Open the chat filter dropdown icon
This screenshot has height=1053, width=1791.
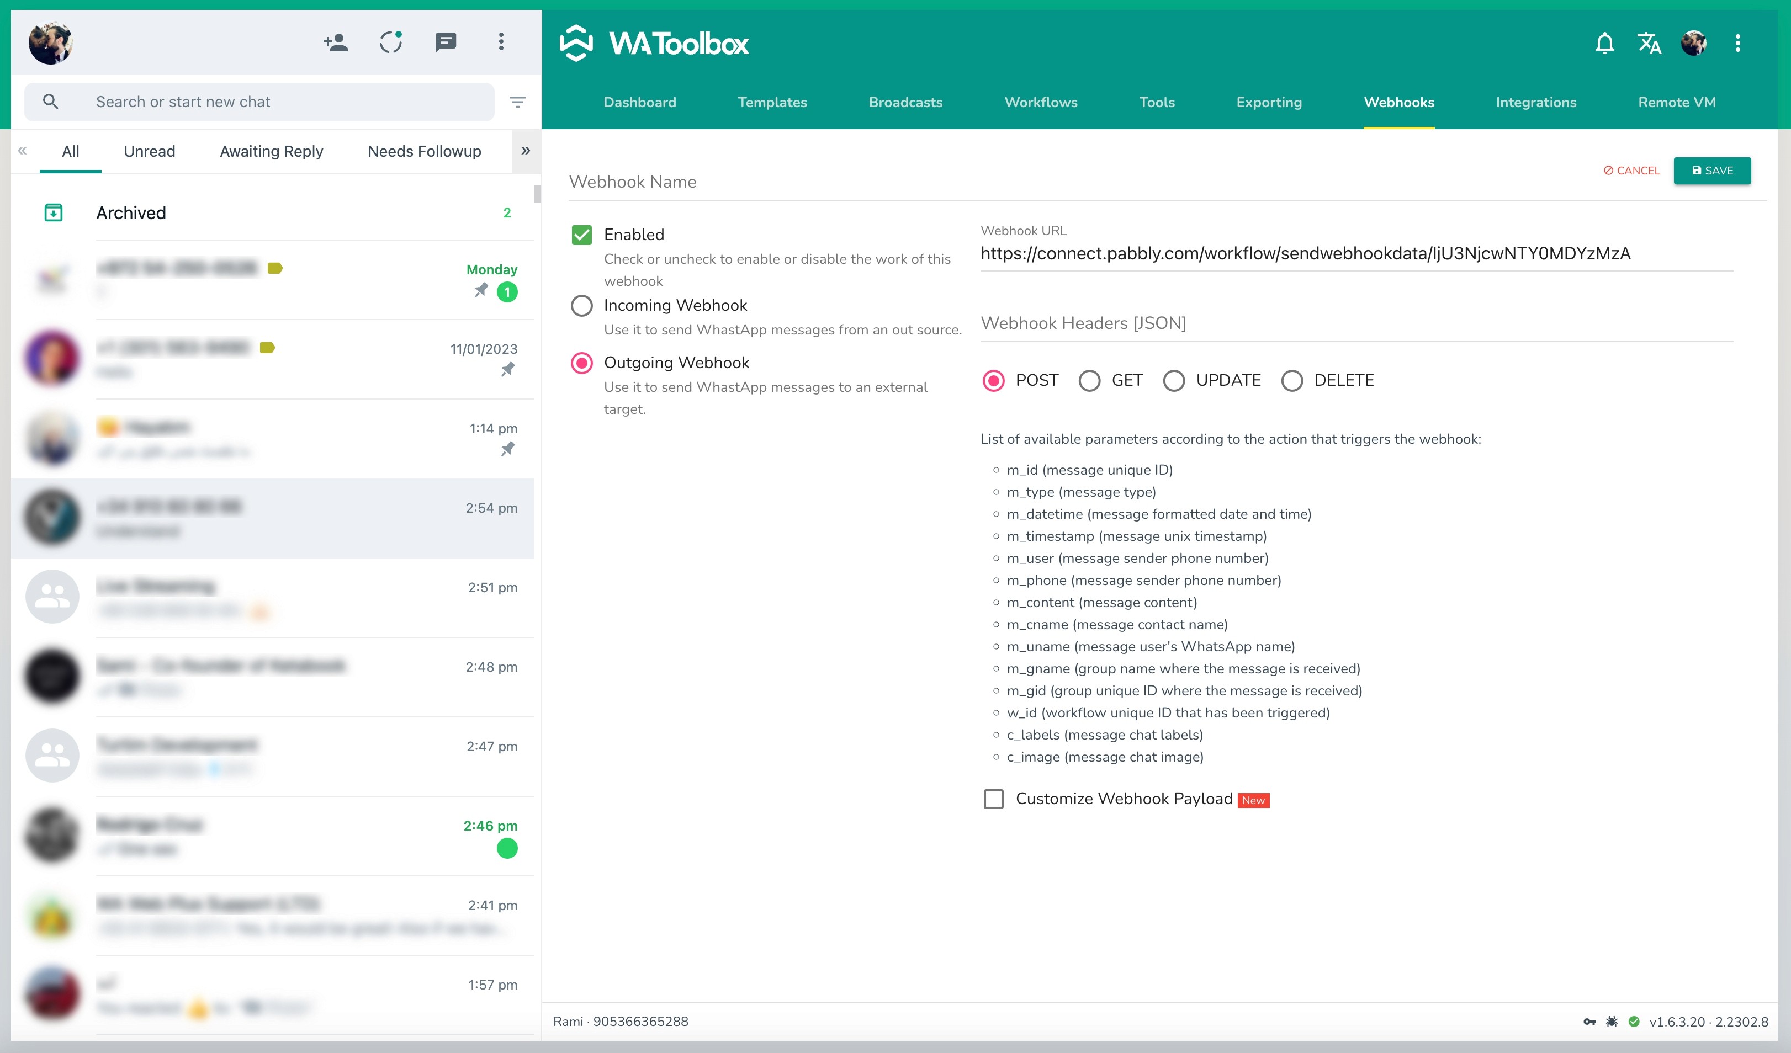point(518,102)
